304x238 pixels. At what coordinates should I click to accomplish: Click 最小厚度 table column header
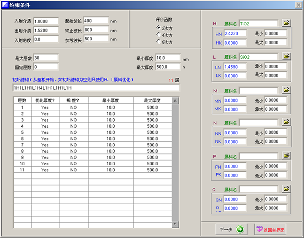point(111,100)
